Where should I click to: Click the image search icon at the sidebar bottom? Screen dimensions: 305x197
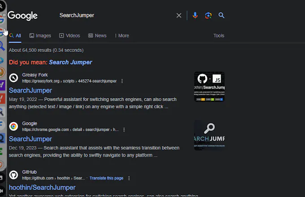(x=1, y=178)
